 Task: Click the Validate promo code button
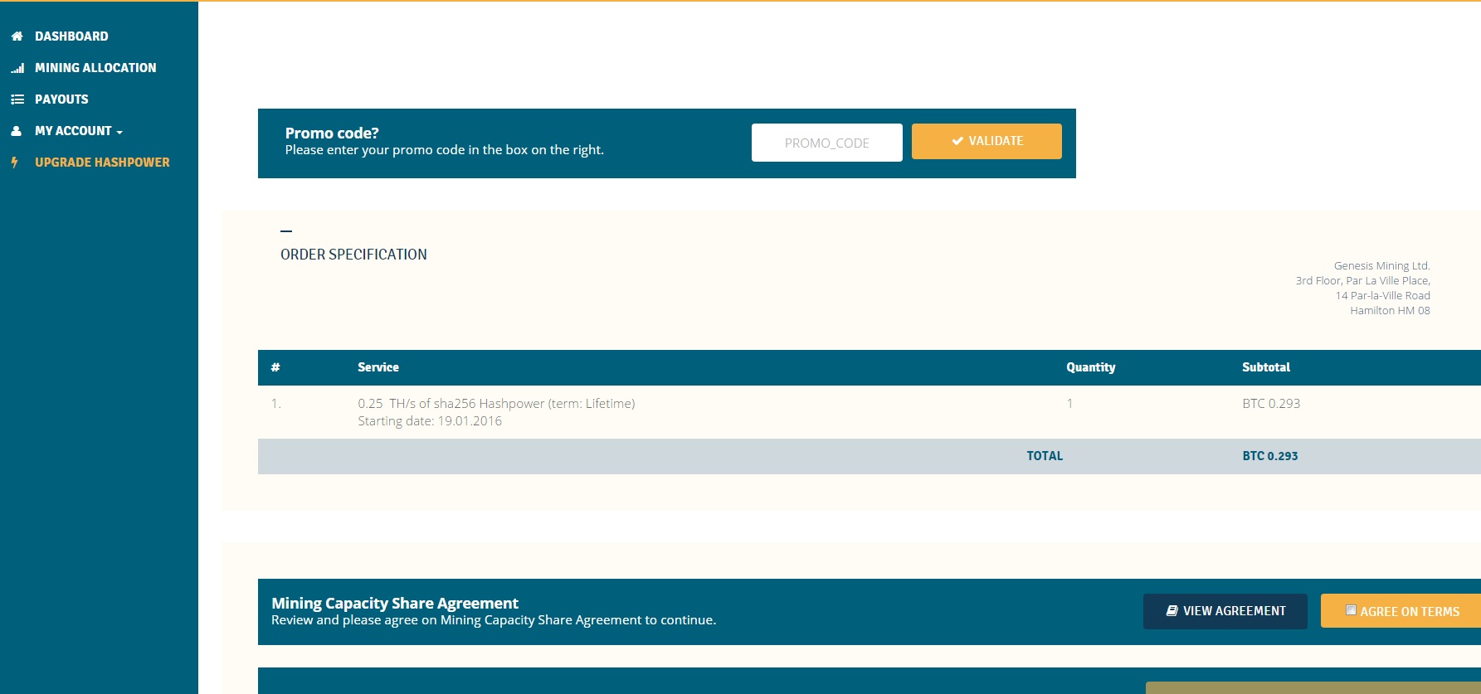pos(987,141)
